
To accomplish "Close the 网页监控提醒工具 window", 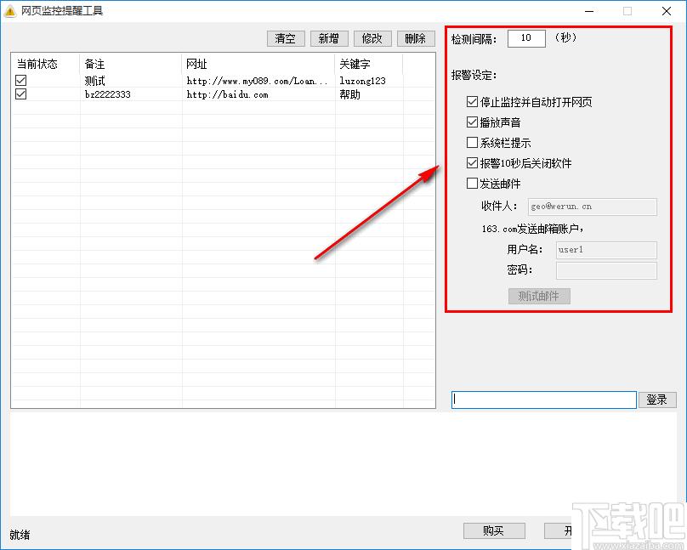I will pyautogui.click(x=667, y=11).
